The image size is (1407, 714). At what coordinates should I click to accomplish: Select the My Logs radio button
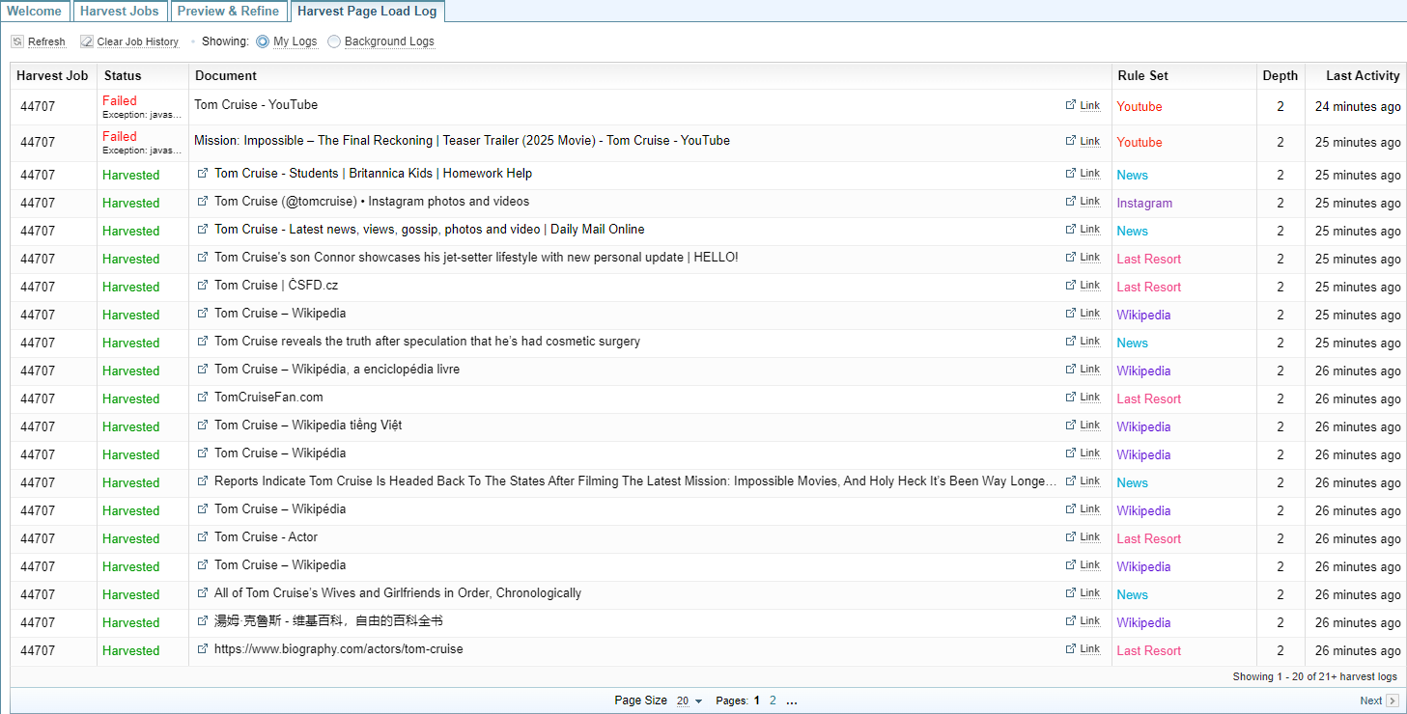263,41
